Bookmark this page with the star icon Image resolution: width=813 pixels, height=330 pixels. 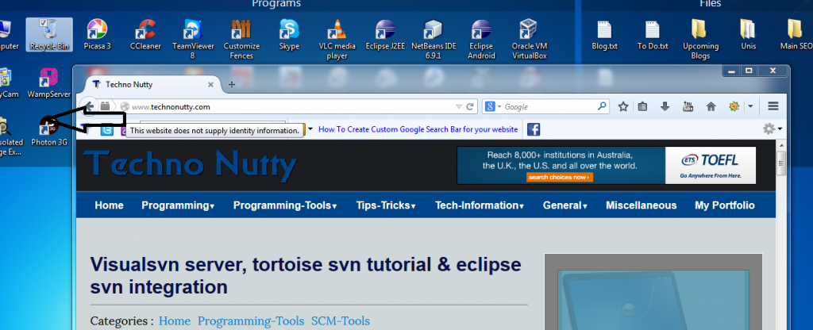click(623, 107)
